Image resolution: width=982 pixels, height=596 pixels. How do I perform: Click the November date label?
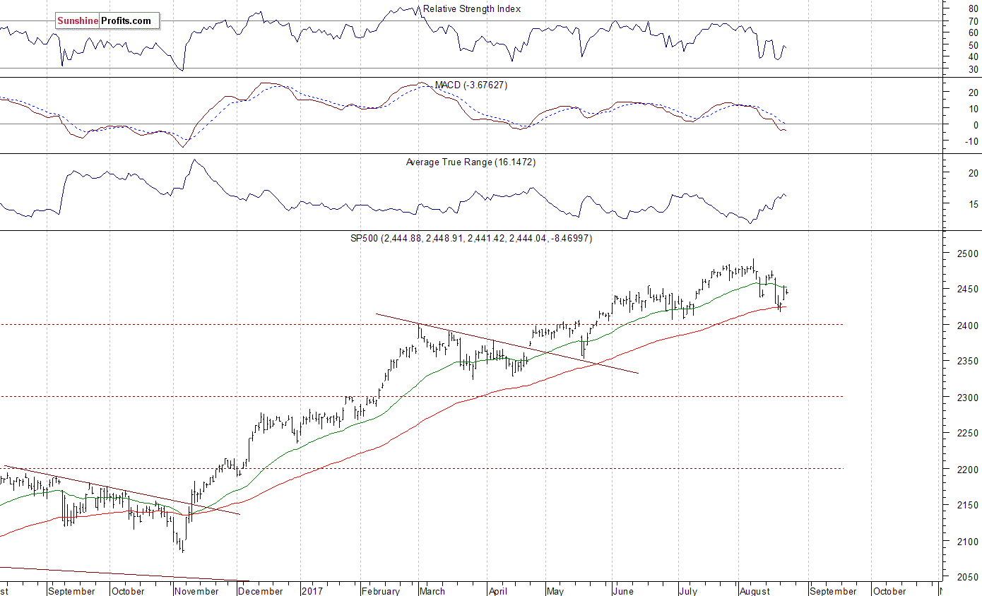(196, 591)
